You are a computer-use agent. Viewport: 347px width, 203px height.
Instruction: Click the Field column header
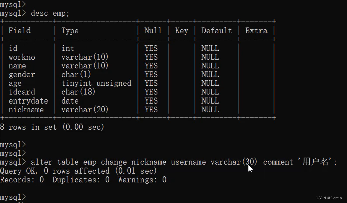point(20,30)
